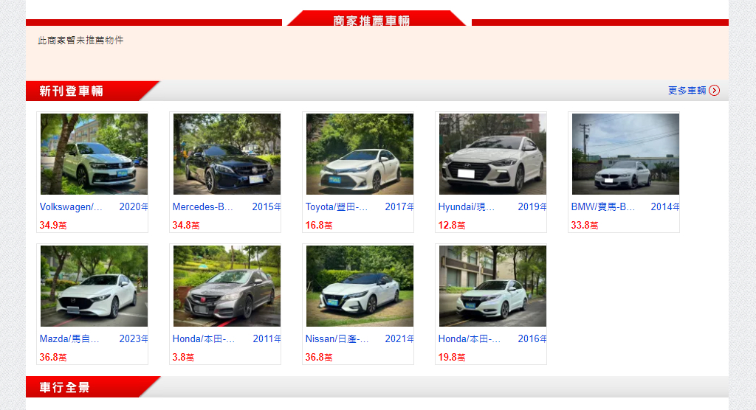Click the Toyota/豐田 listing title link
The height and width of the screenshot is (410, 756).
pos(337,206)
